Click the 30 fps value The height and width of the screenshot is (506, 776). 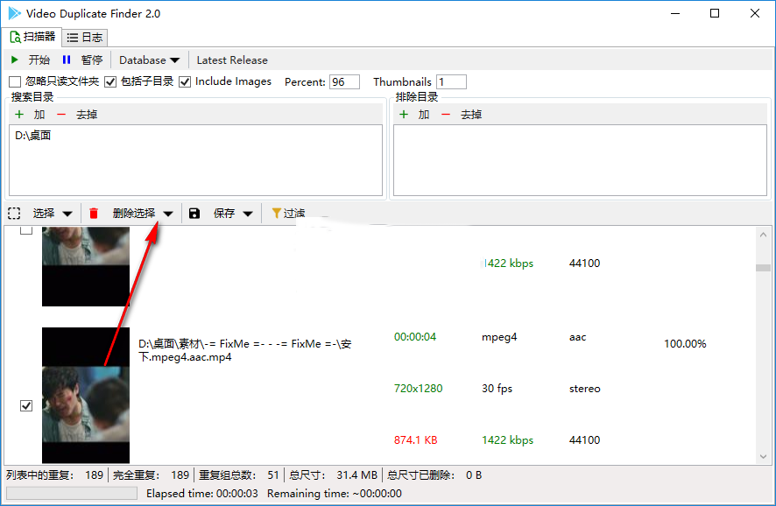497,389
